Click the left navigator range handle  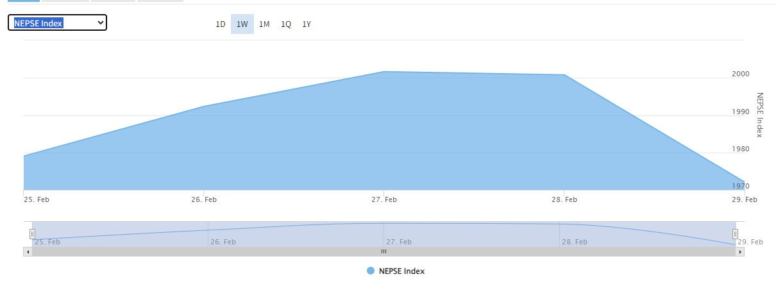pos(32,234)
